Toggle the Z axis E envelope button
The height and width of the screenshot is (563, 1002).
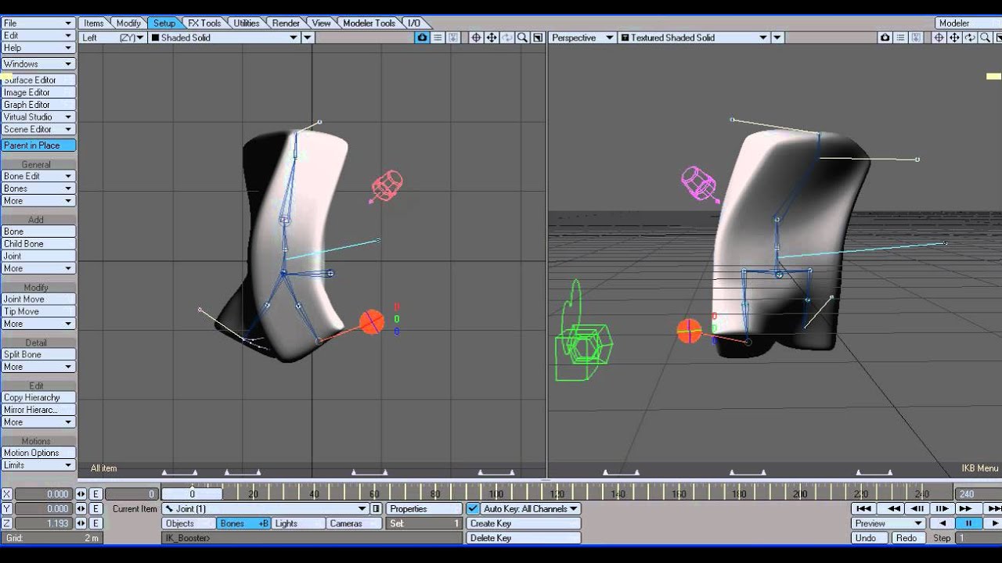(96, 523)
